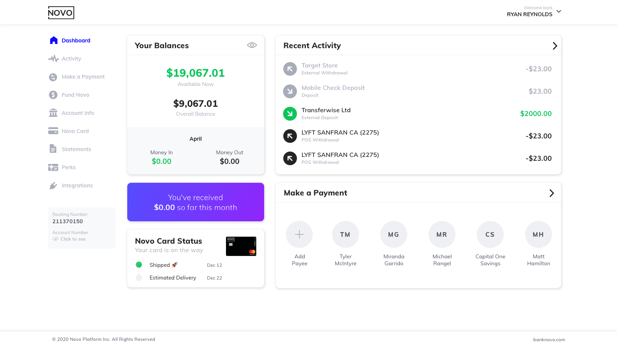This screenshot has height=347, width=617.
Task: Select the Perks gift card icon
Action: tap(53, 167)
